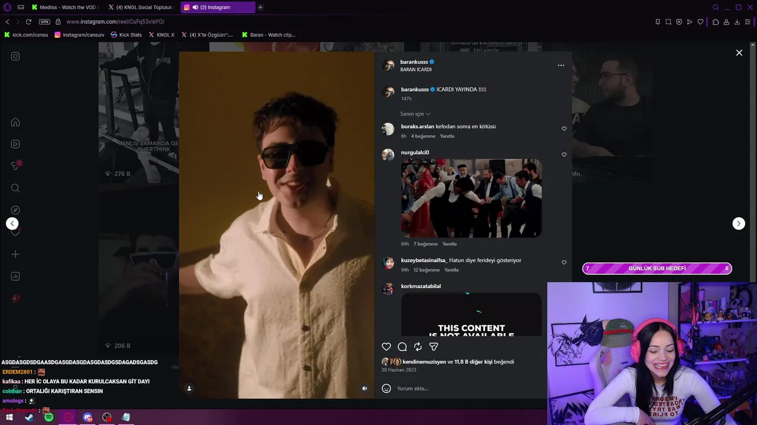The image size is (757, 425).
Task: View '7 beğenme' likes on nurgulalci0's comment
Action: click(x=425, y=244)
